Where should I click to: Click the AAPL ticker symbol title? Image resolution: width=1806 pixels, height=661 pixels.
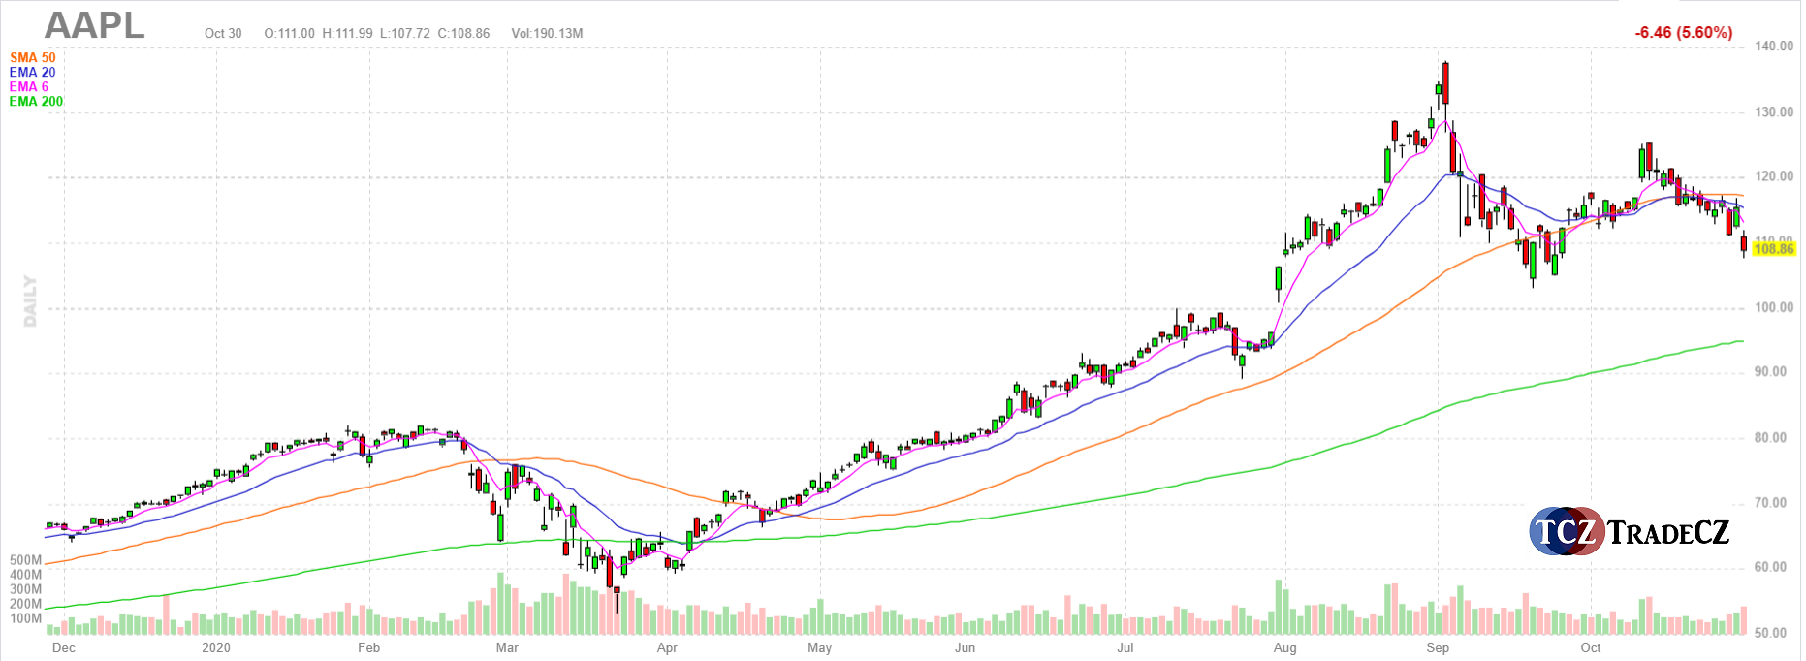(x=94, y=26)
